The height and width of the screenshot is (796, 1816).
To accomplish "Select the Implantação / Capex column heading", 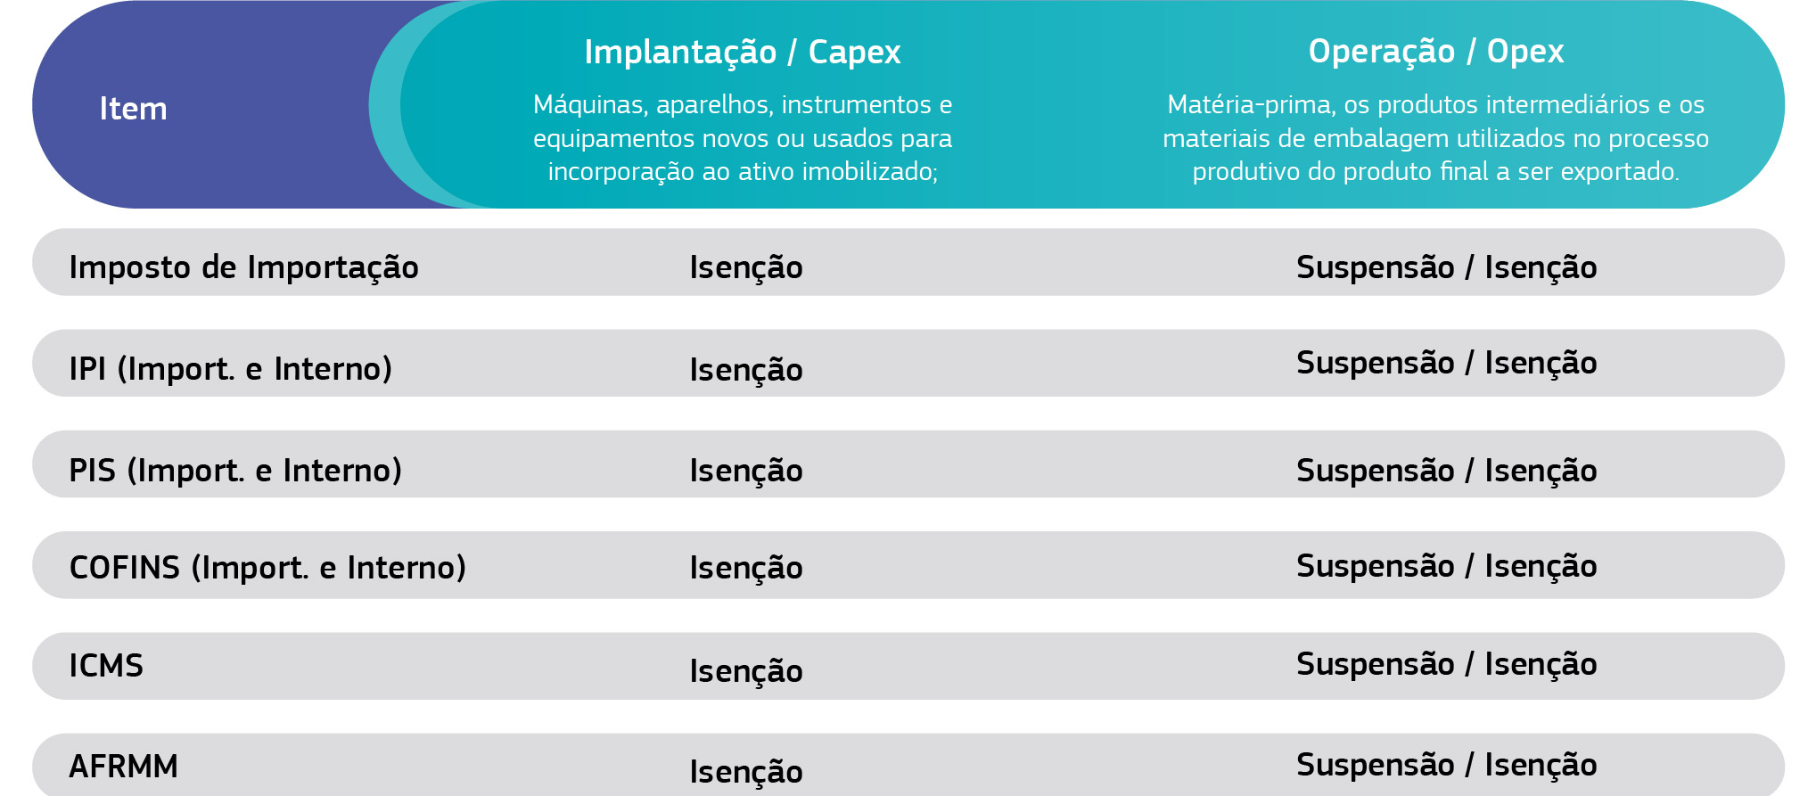I will [743, 52].
